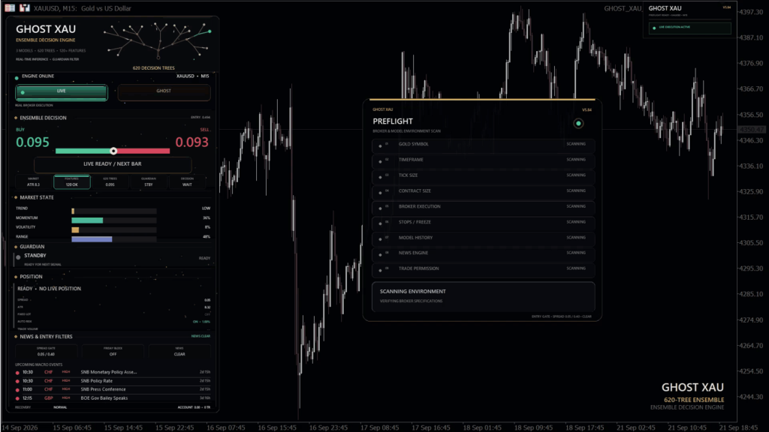The image size is (769, 432).
Task: Click the Trade Permission preflight row
Action: click(x=484, y=269)
